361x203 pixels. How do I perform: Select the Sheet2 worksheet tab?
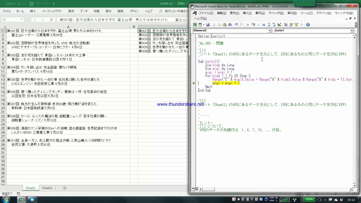47,188
